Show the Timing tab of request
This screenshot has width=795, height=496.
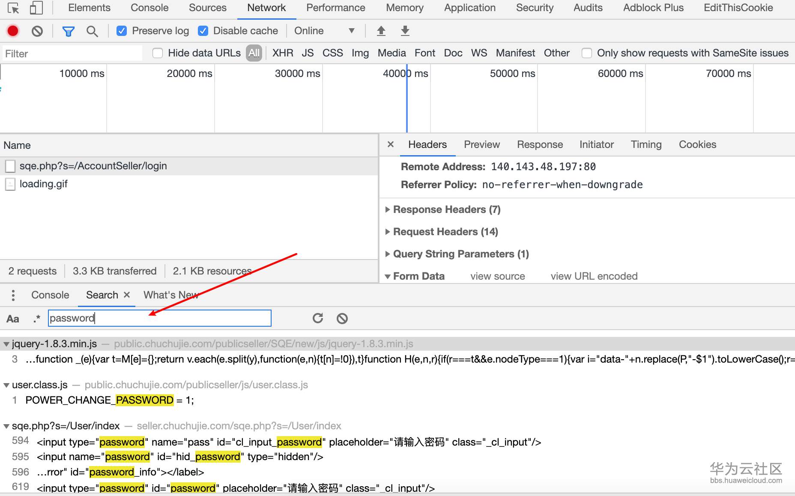pos(646,145)
